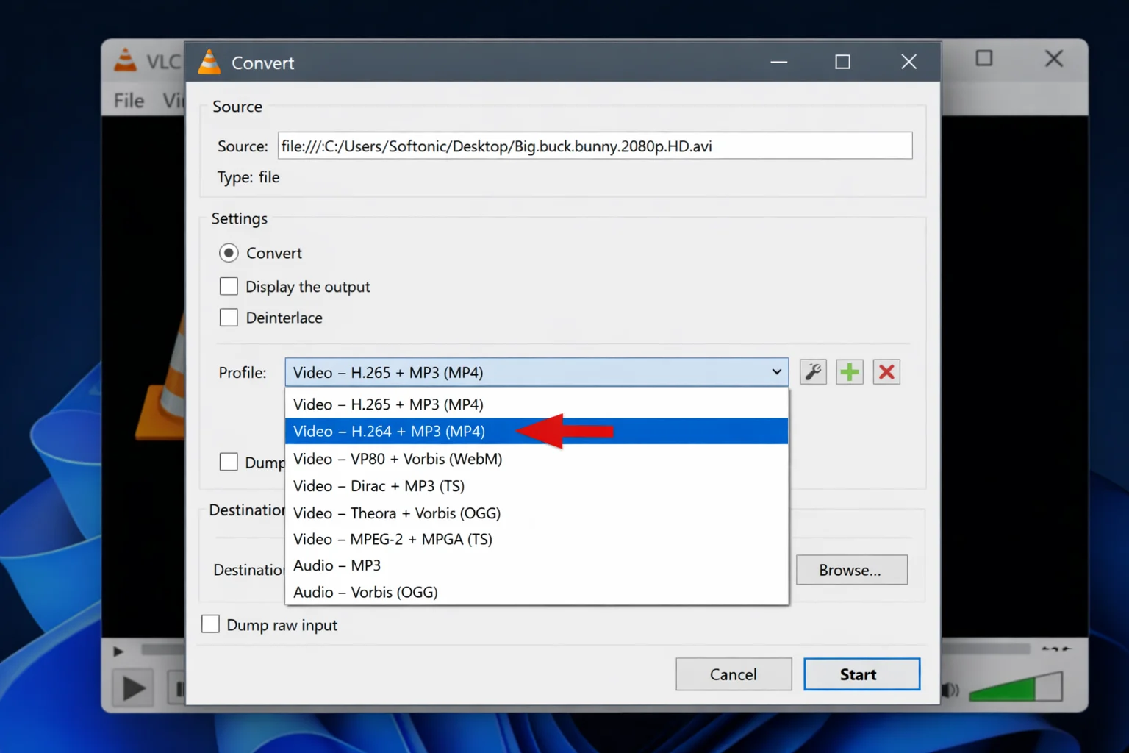Image resolution: width=1129 pixels, height=753 pixels.
Task: Collapse the Profile dropdown combo box
Action: [x=537, y=372]
